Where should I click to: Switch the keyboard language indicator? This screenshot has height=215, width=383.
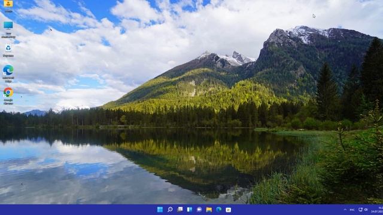352,210
